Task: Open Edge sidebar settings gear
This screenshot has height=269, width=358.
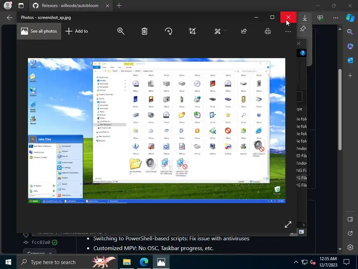Action: click(x=350, y=247)
